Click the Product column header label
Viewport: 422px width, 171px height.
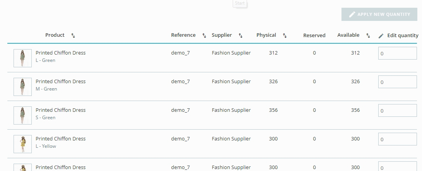click(x=55, y=35)
